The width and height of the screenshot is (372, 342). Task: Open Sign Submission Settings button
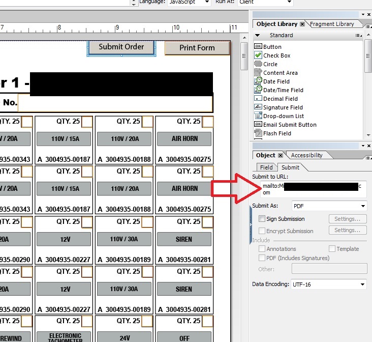pyautogui.click(x=348, y=219)
